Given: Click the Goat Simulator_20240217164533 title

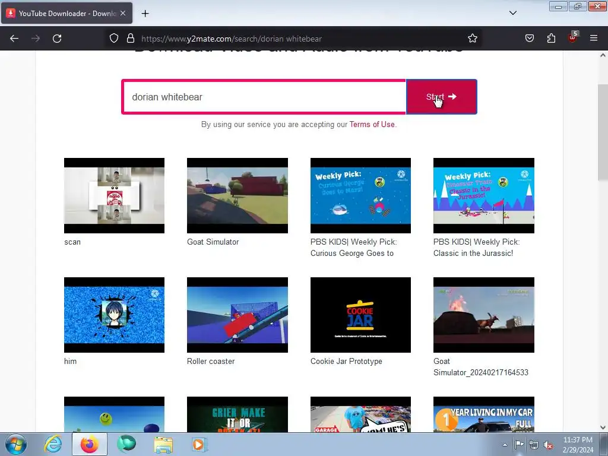Looking at the screenshot, I should tap(481, 367).
